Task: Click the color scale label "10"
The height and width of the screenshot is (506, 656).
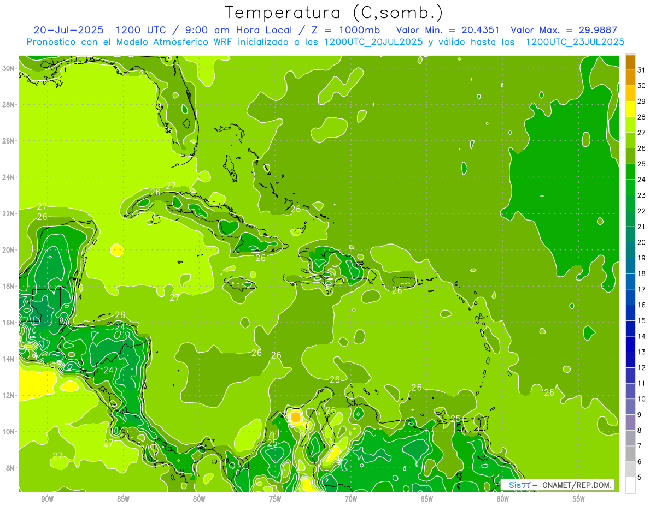Action: pos(641,399)
